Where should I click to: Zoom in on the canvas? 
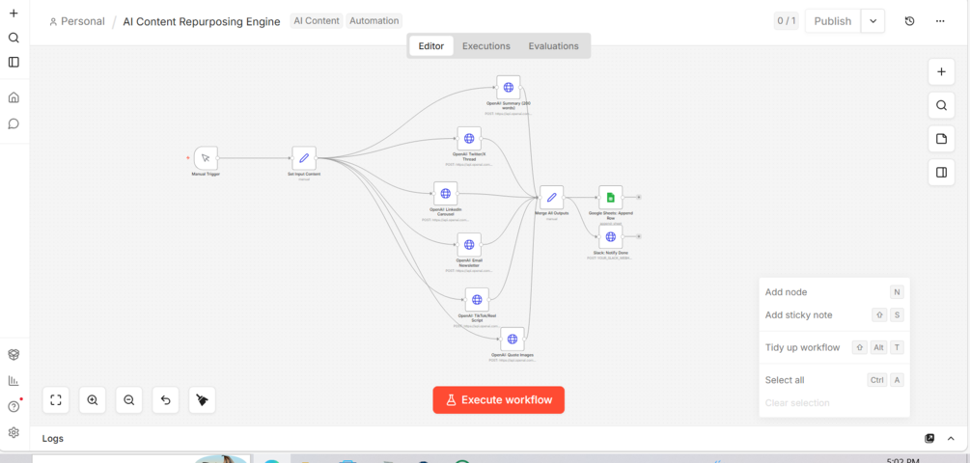(93, 400)
